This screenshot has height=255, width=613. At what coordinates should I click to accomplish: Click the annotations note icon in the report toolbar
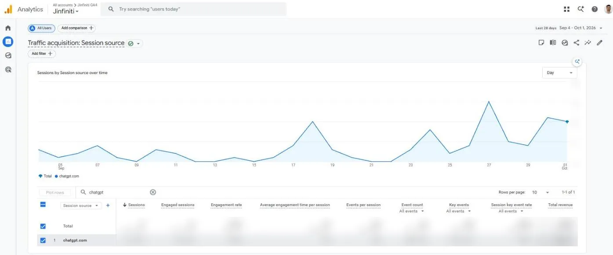point(541,43)
